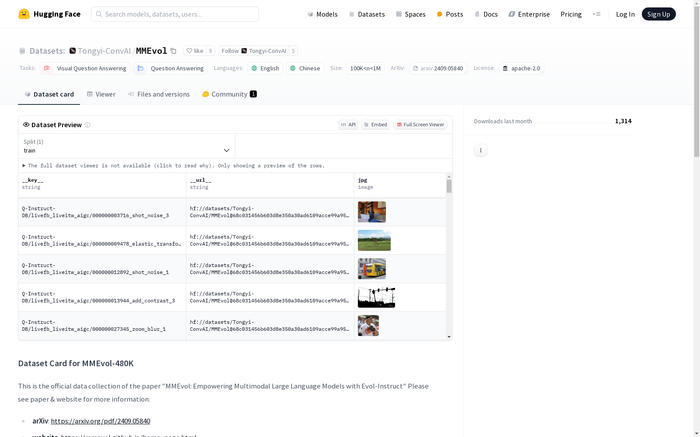Switch to the Viewer tab
The height and width of the screenshot is (437, 700).
click(101, 94)
